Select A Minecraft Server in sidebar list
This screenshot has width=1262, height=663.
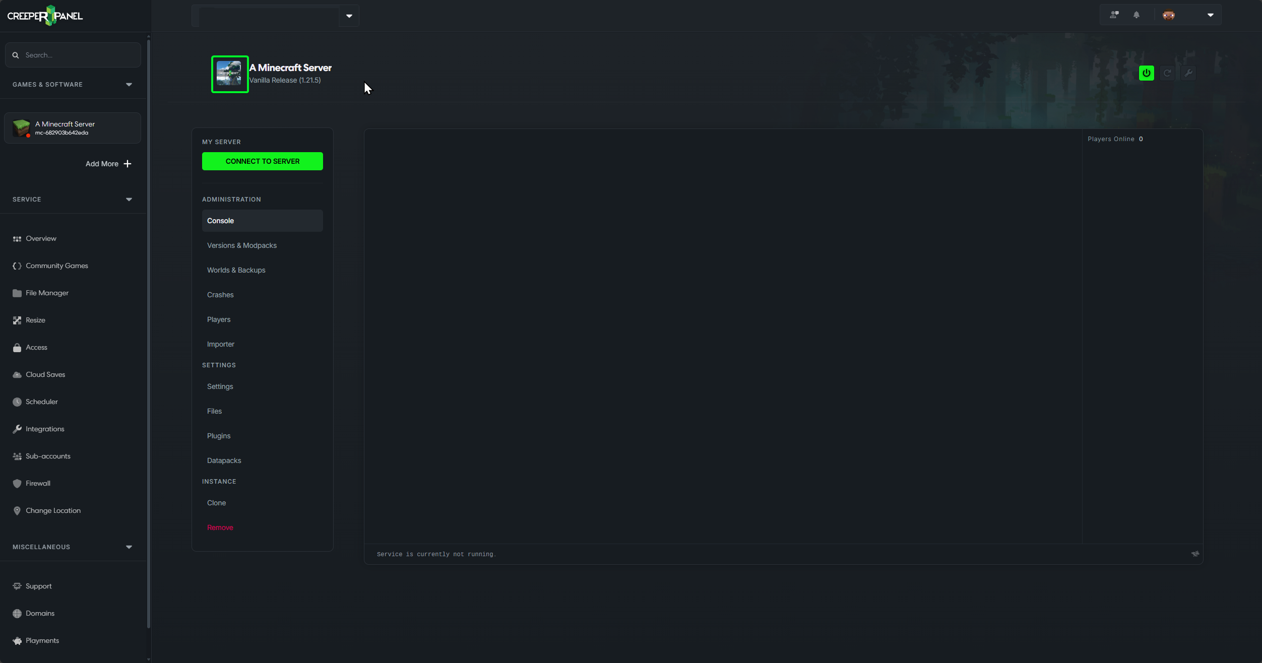tap(73, 128)
